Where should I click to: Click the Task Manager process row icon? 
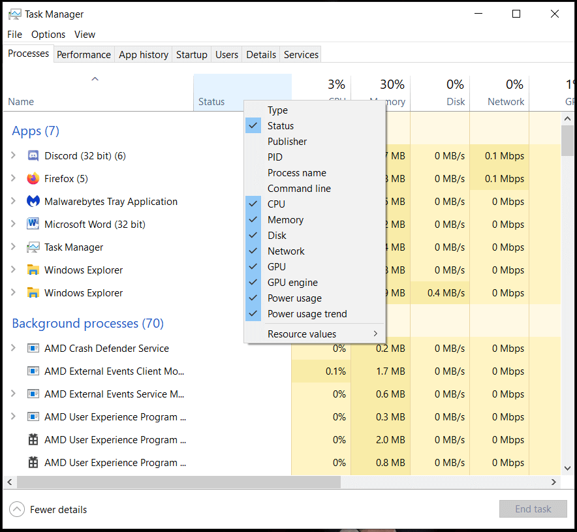33,247
